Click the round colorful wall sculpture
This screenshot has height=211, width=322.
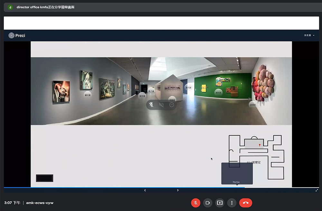click(x=263, y=83)
